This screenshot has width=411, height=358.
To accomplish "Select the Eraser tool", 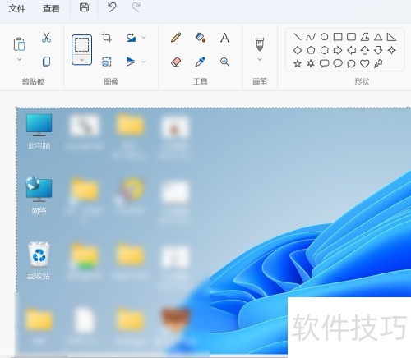I will (x=176, y=62).
